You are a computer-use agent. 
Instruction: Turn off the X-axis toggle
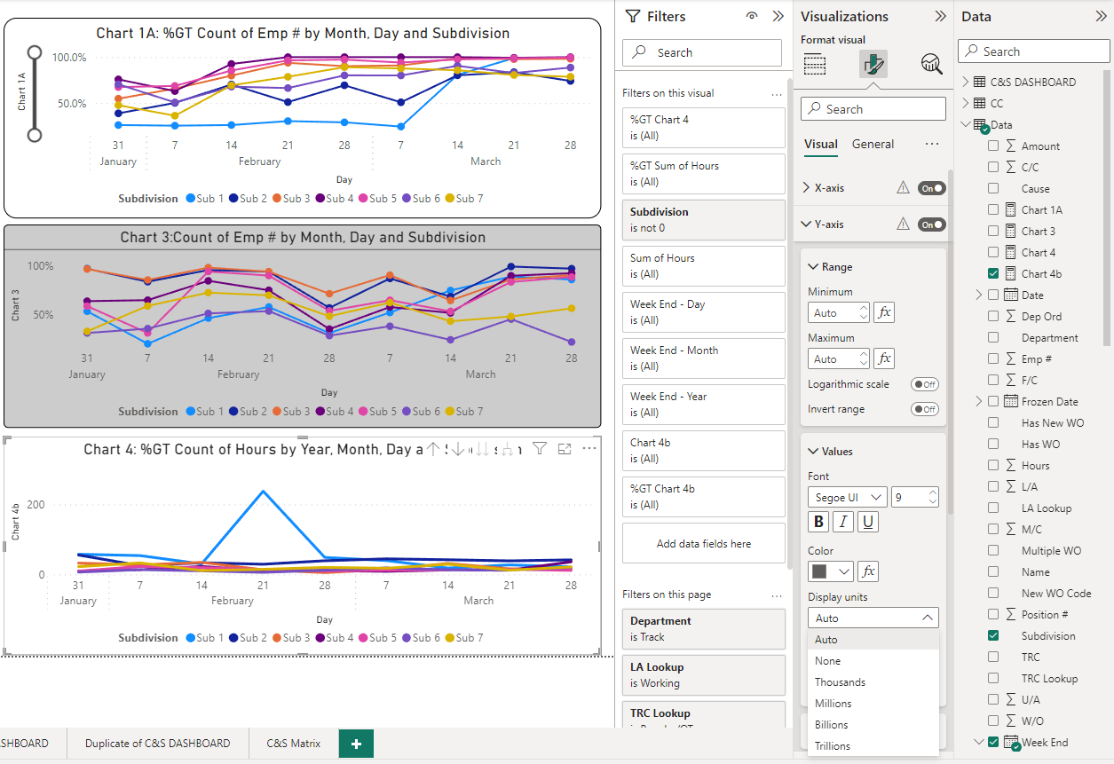tap(932, 188)
